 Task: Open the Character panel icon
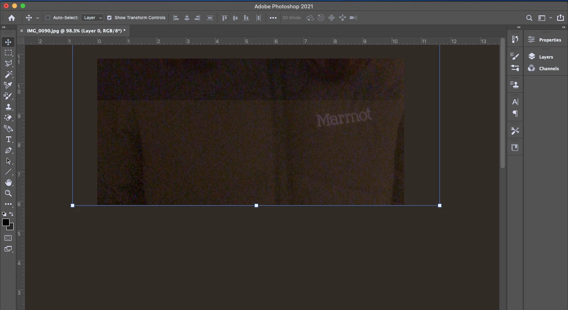click(515, 102)
